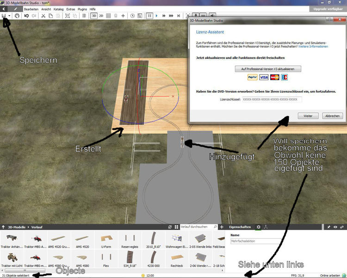
Task: Open the Hilfe menu
Action: 93,9
